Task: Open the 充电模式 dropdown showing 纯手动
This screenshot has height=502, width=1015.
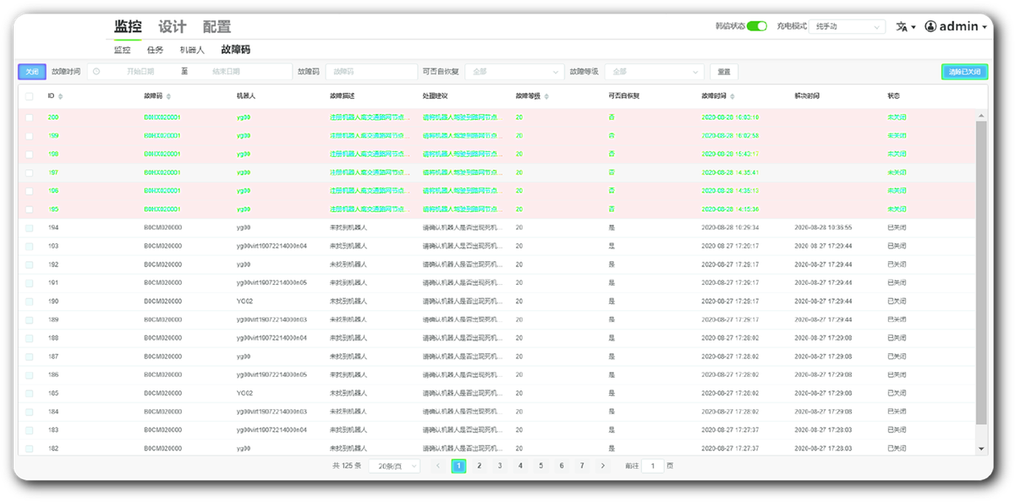Action: tap(847, 26)
